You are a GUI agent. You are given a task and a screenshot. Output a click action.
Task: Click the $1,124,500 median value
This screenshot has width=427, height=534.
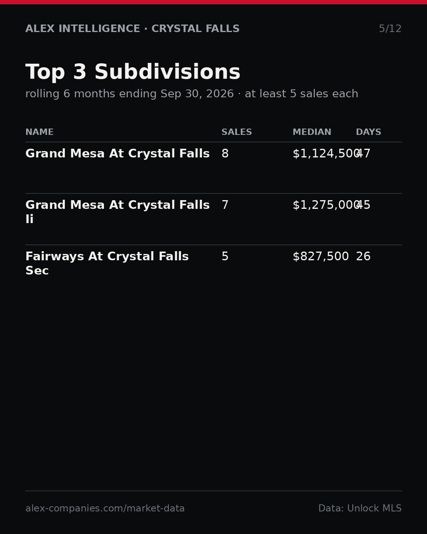(x=327, y=154)
